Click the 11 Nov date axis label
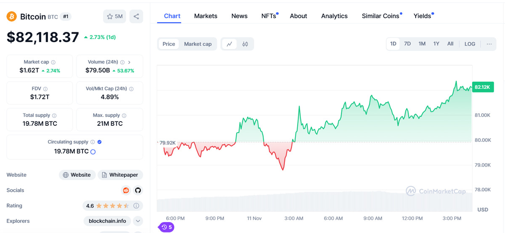Viewport: 505px width, 233px height. click(x=255, y=218)
